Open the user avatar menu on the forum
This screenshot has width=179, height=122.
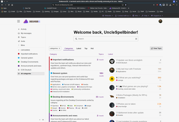pos(160,21)
